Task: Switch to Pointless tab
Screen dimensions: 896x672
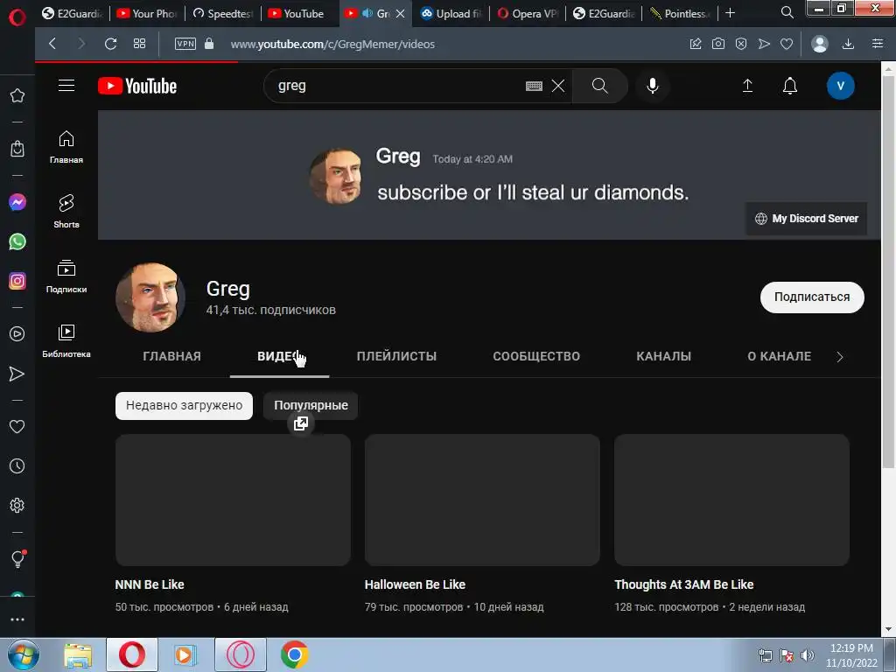Action: click(x=680, y=13)
